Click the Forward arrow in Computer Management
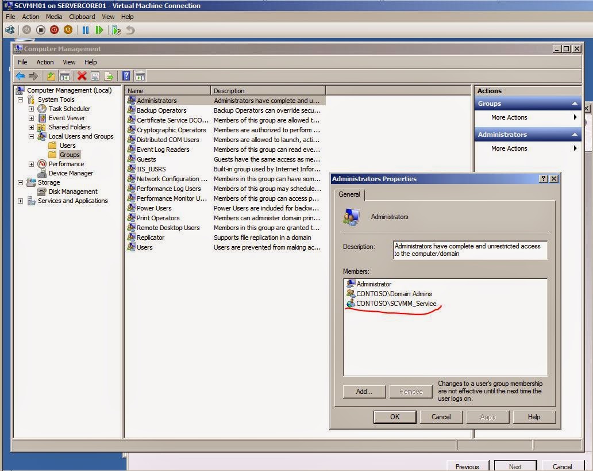Image resolution: width=593 pixels, height=471 pixels. [33, 76]
